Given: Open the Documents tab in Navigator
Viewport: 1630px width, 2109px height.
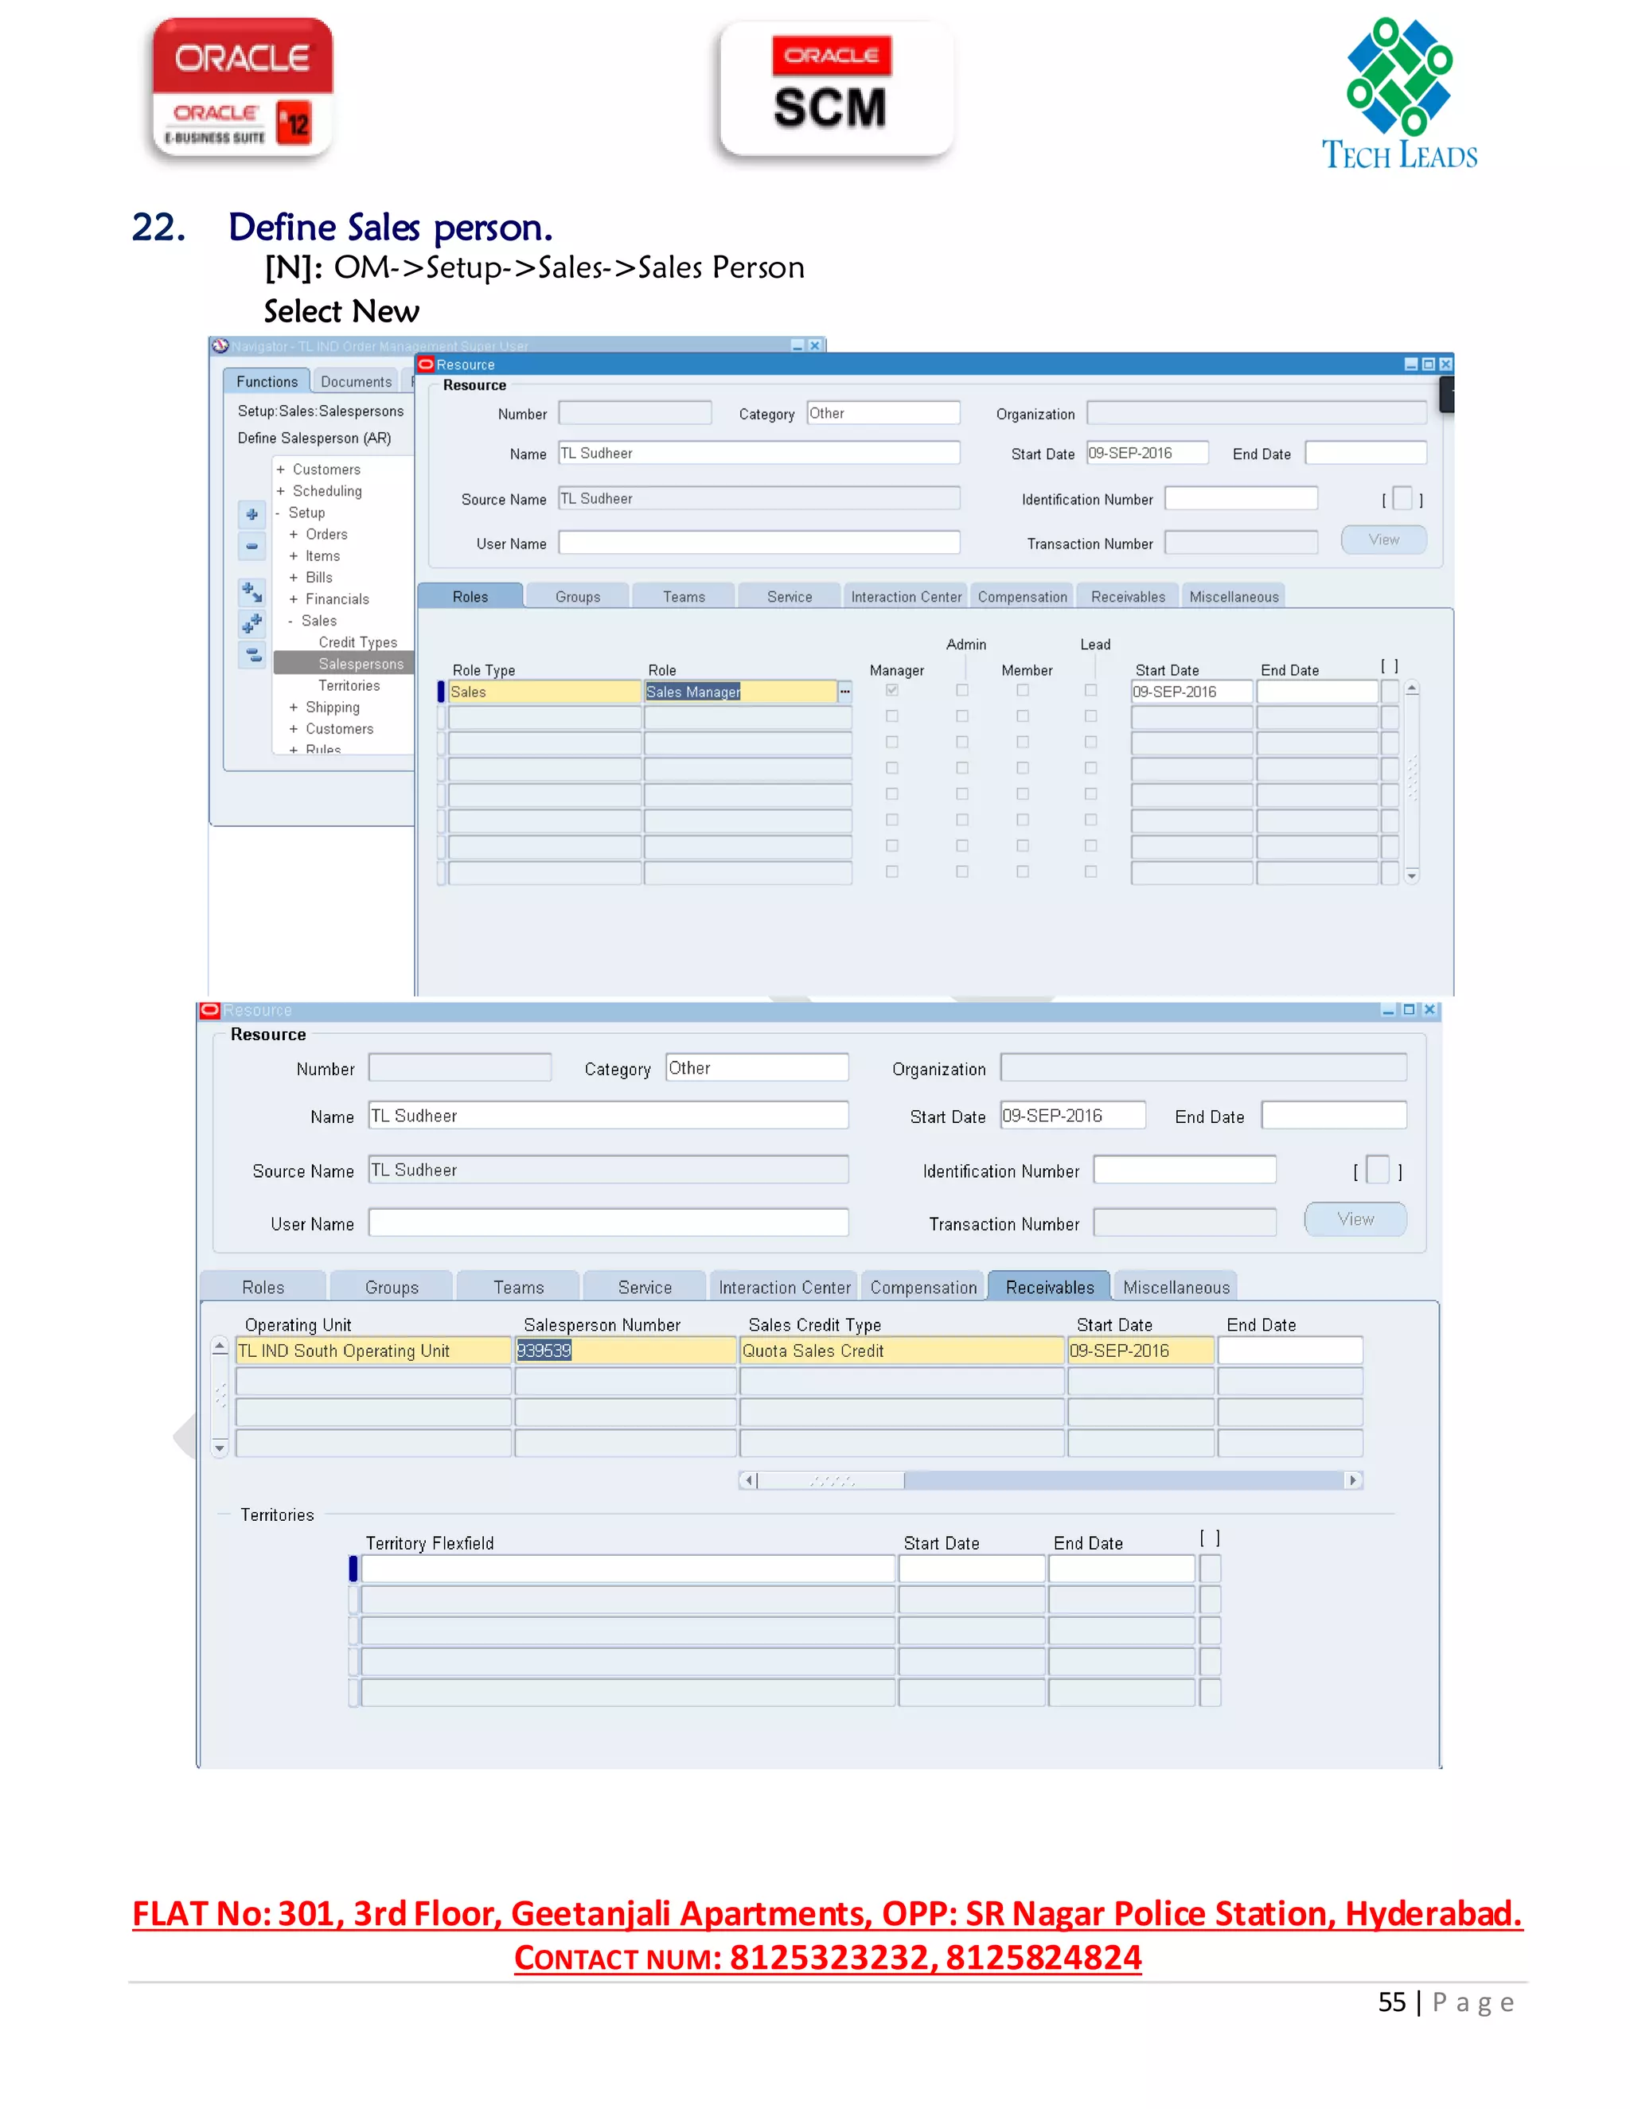Looking at the screenshot, I should pos(355,381).
